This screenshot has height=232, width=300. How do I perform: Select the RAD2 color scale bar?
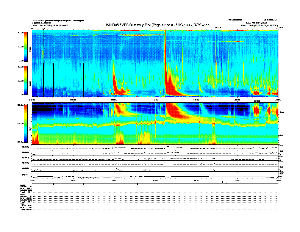pos(26,47)
